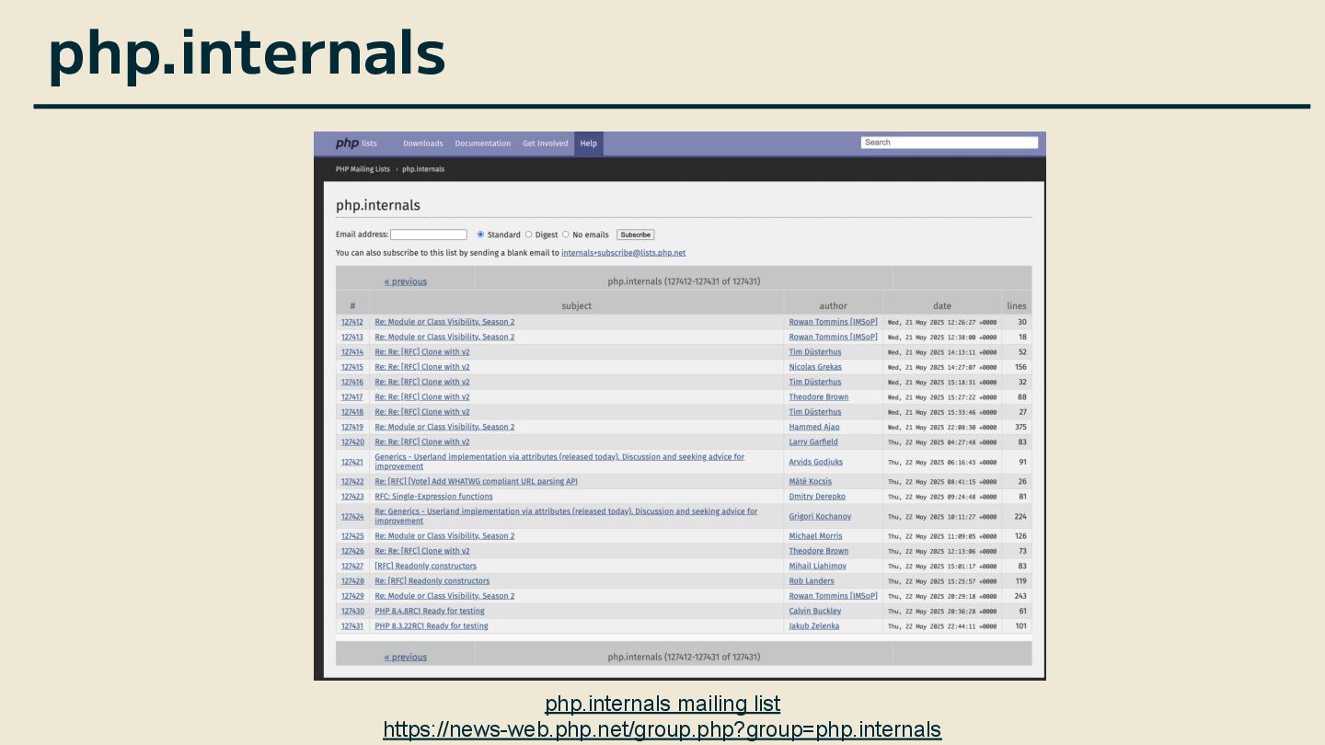
Task: Open author Michael Morris
Action: 815,535
